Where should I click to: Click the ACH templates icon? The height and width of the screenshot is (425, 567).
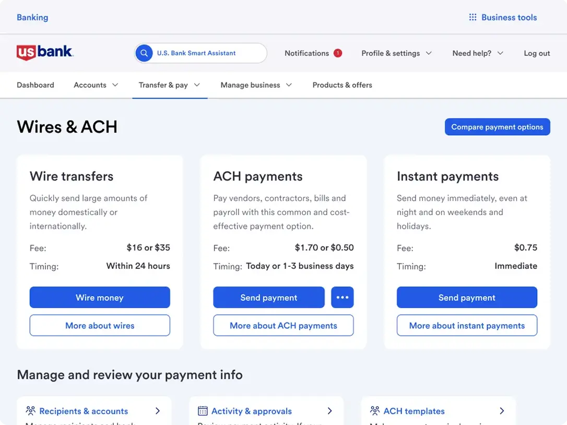pyautogui.click(x=374, y=411)
